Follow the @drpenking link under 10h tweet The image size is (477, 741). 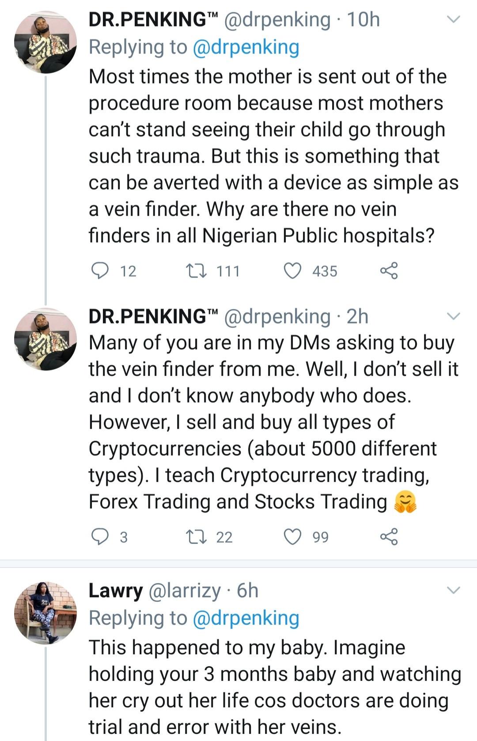click(x=246, y=47)
